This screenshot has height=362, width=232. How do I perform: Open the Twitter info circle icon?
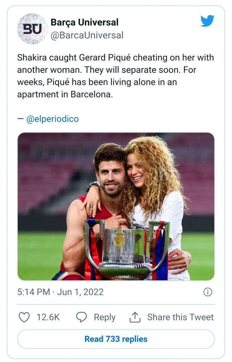coord(208,292)
